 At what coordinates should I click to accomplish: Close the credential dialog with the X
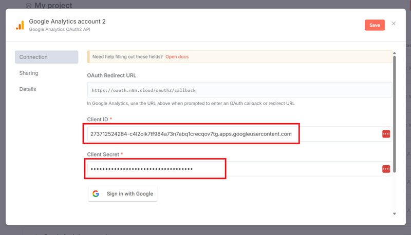click(394, 24)
